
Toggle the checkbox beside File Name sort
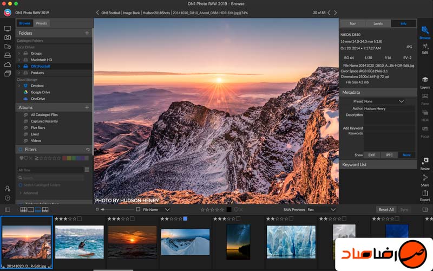tap(138, 209)
